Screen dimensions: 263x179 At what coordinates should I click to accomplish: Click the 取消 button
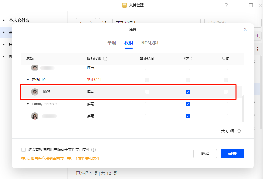pyautogui.click(x=205, y=154)
